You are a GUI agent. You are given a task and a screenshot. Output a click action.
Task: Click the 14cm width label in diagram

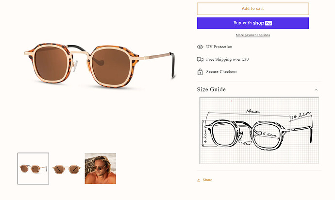coord(252,111)
